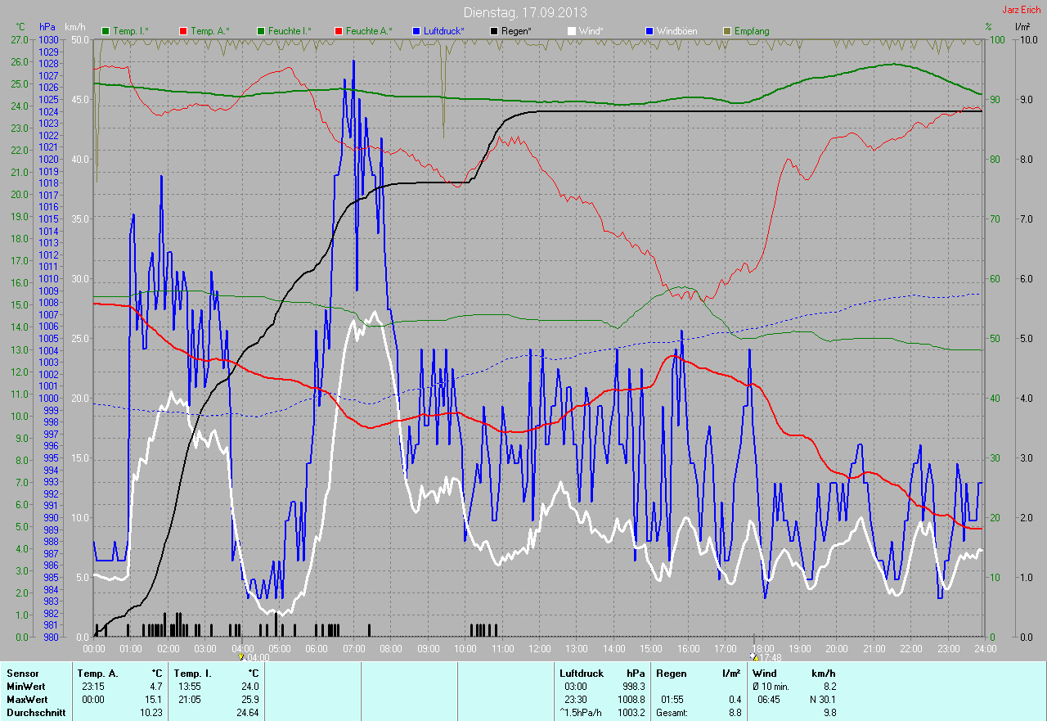The height and width of the screenshot is (721, 1047).
Task: Toggle the Windböen series label
Action: click(x=677, y=31)
